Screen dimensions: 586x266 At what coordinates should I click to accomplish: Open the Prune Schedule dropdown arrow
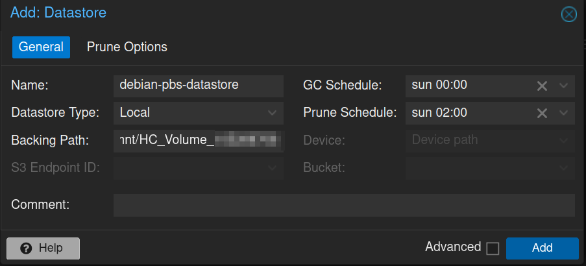pyautogui.click(x=563, y=113)
